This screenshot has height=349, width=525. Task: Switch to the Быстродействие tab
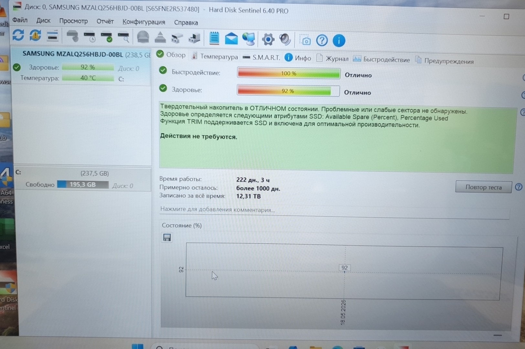[381, 59]
